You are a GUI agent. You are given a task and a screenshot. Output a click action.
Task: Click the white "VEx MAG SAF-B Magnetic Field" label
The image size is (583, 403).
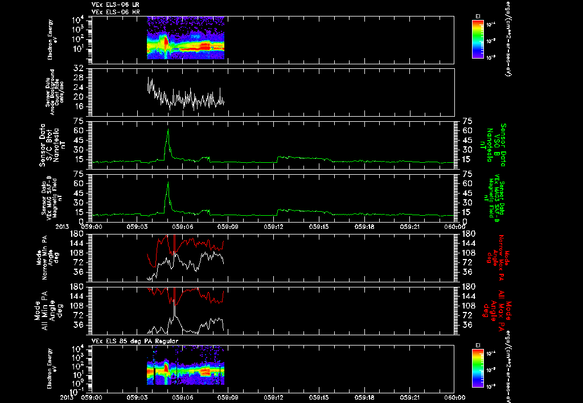tap(52, 198)
